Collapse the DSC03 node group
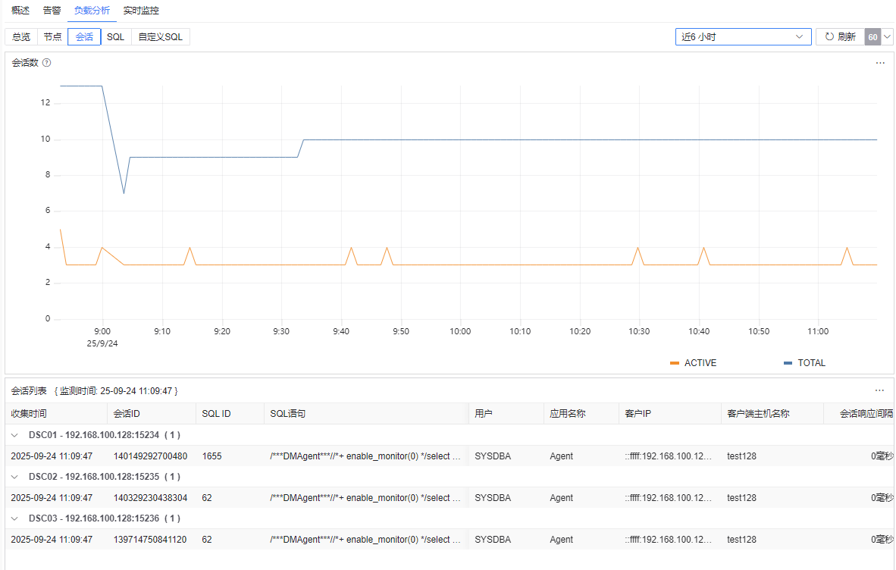Viewport: 896px width, 570px height. [15, 518]
